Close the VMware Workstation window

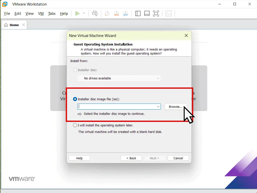click(250, 4)
